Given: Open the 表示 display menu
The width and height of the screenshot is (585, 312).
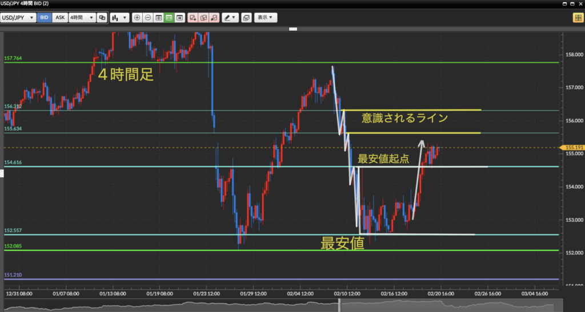Looking at the screenshot, I should point(265,18).
